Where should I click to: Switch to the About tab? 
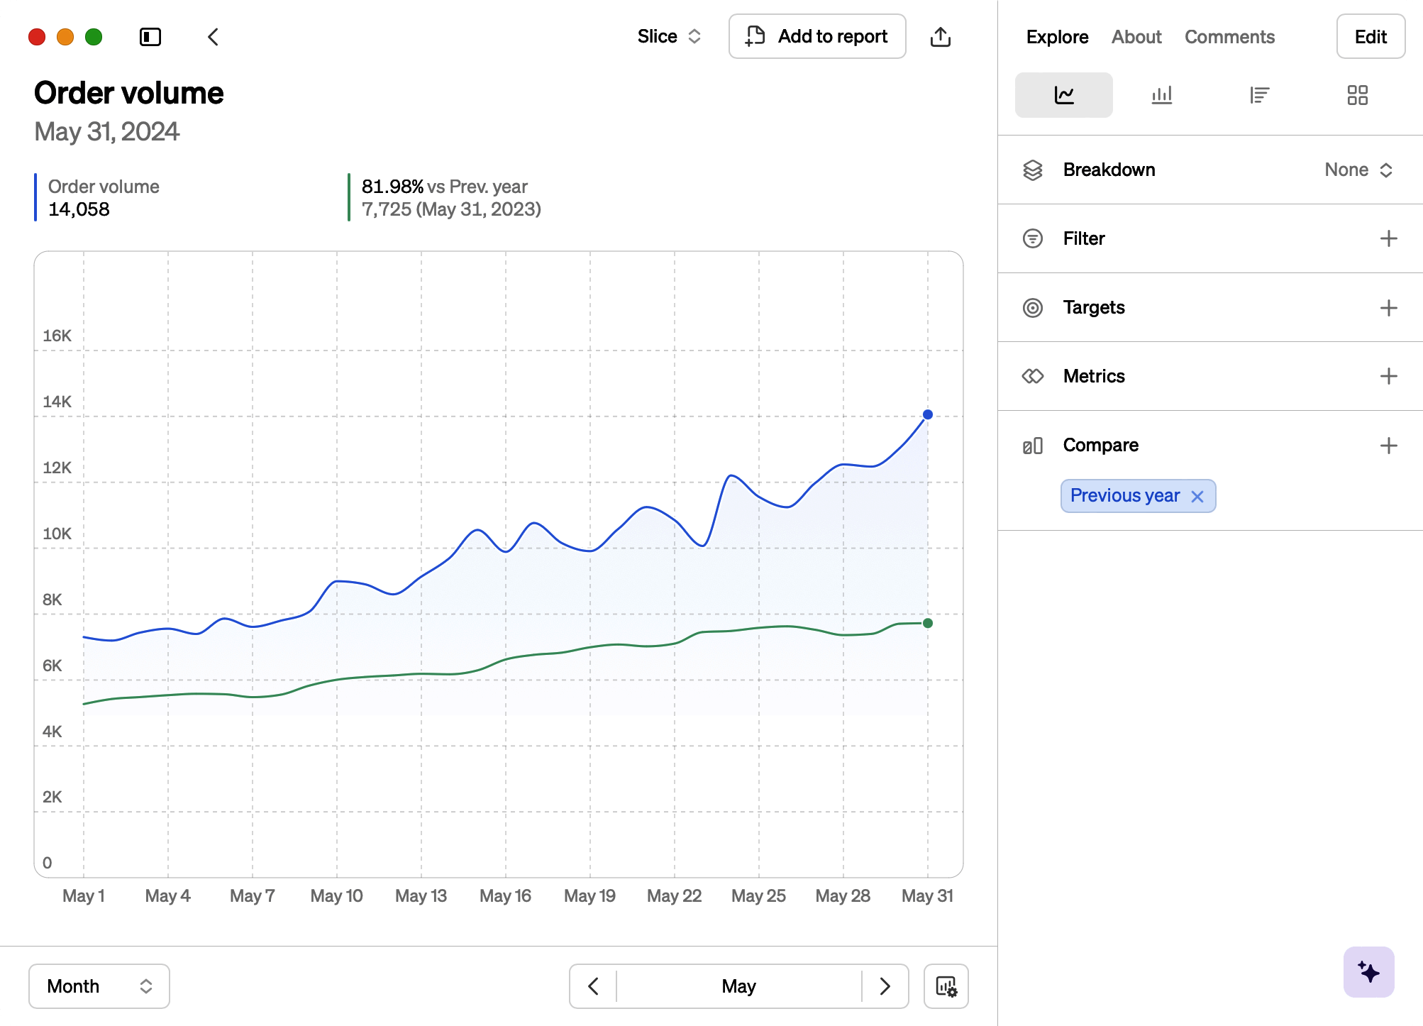[1136, 37]
